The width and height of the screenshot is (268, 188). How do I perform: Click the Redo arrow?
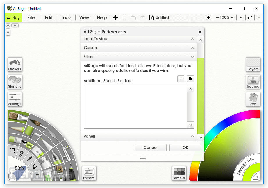(x=142, y=17)
